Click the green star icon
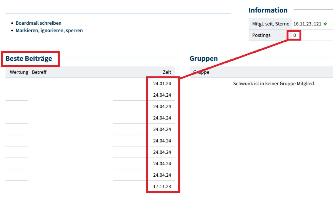The width and height of the screenshot is (333, 197). coord(325,24)
